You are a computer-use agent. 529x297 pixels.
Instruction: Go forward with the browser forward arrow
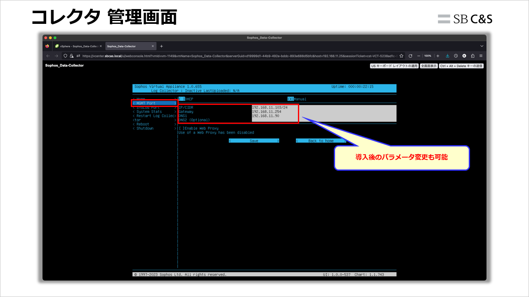[56, 56]
